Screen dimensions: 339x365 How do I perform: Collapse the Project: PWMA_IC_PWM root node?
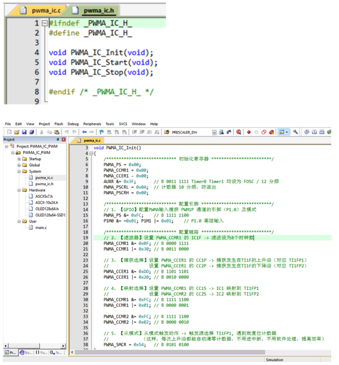[7, 147]
